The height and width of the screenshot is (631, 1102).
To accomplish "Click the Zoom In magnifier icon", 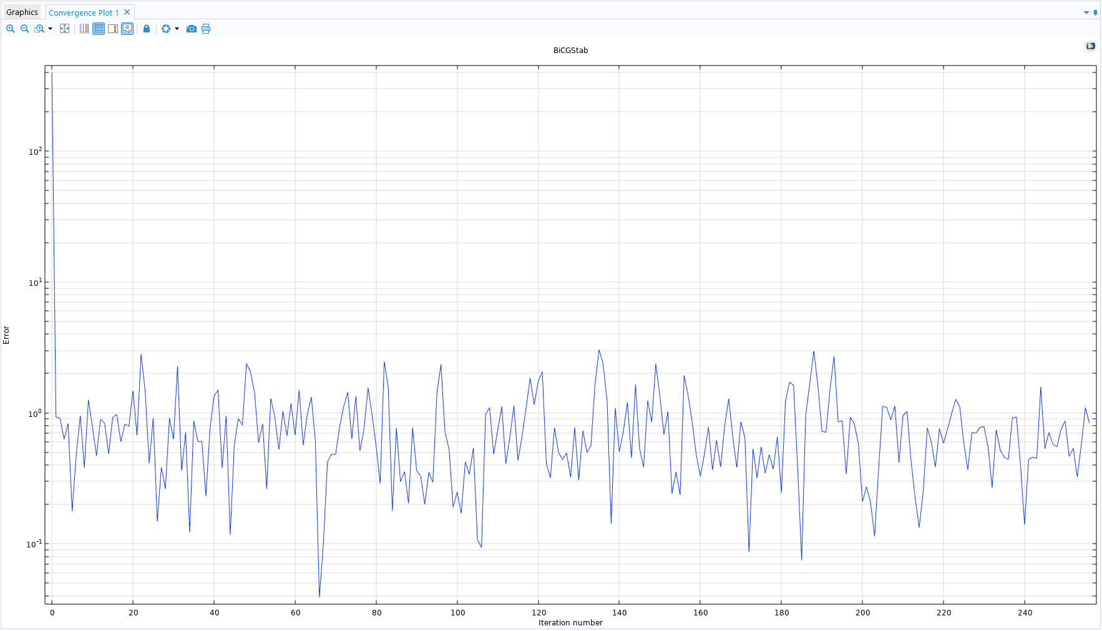I will point(10,29).
